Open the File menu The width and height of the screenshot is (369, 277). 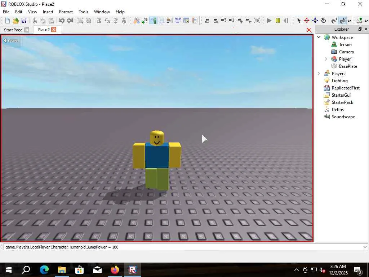pyautogui.click(x=6, y=12)
